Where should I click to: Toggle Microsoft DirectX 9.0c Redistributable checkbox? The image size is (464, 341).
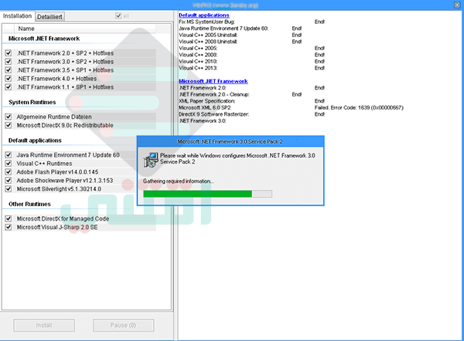tap(9, 126)
